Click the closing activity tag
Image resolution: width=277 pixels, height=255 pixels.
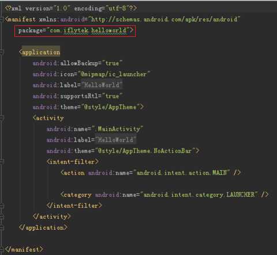tap(52, 216)
